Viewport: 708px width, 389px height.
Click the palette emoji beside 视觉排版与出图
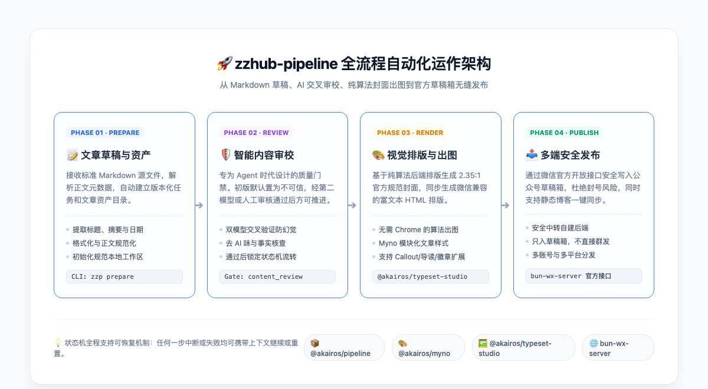coord(379,156)
